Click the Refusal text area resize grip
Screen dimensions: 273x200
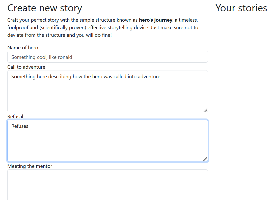(x=205, y=159)
